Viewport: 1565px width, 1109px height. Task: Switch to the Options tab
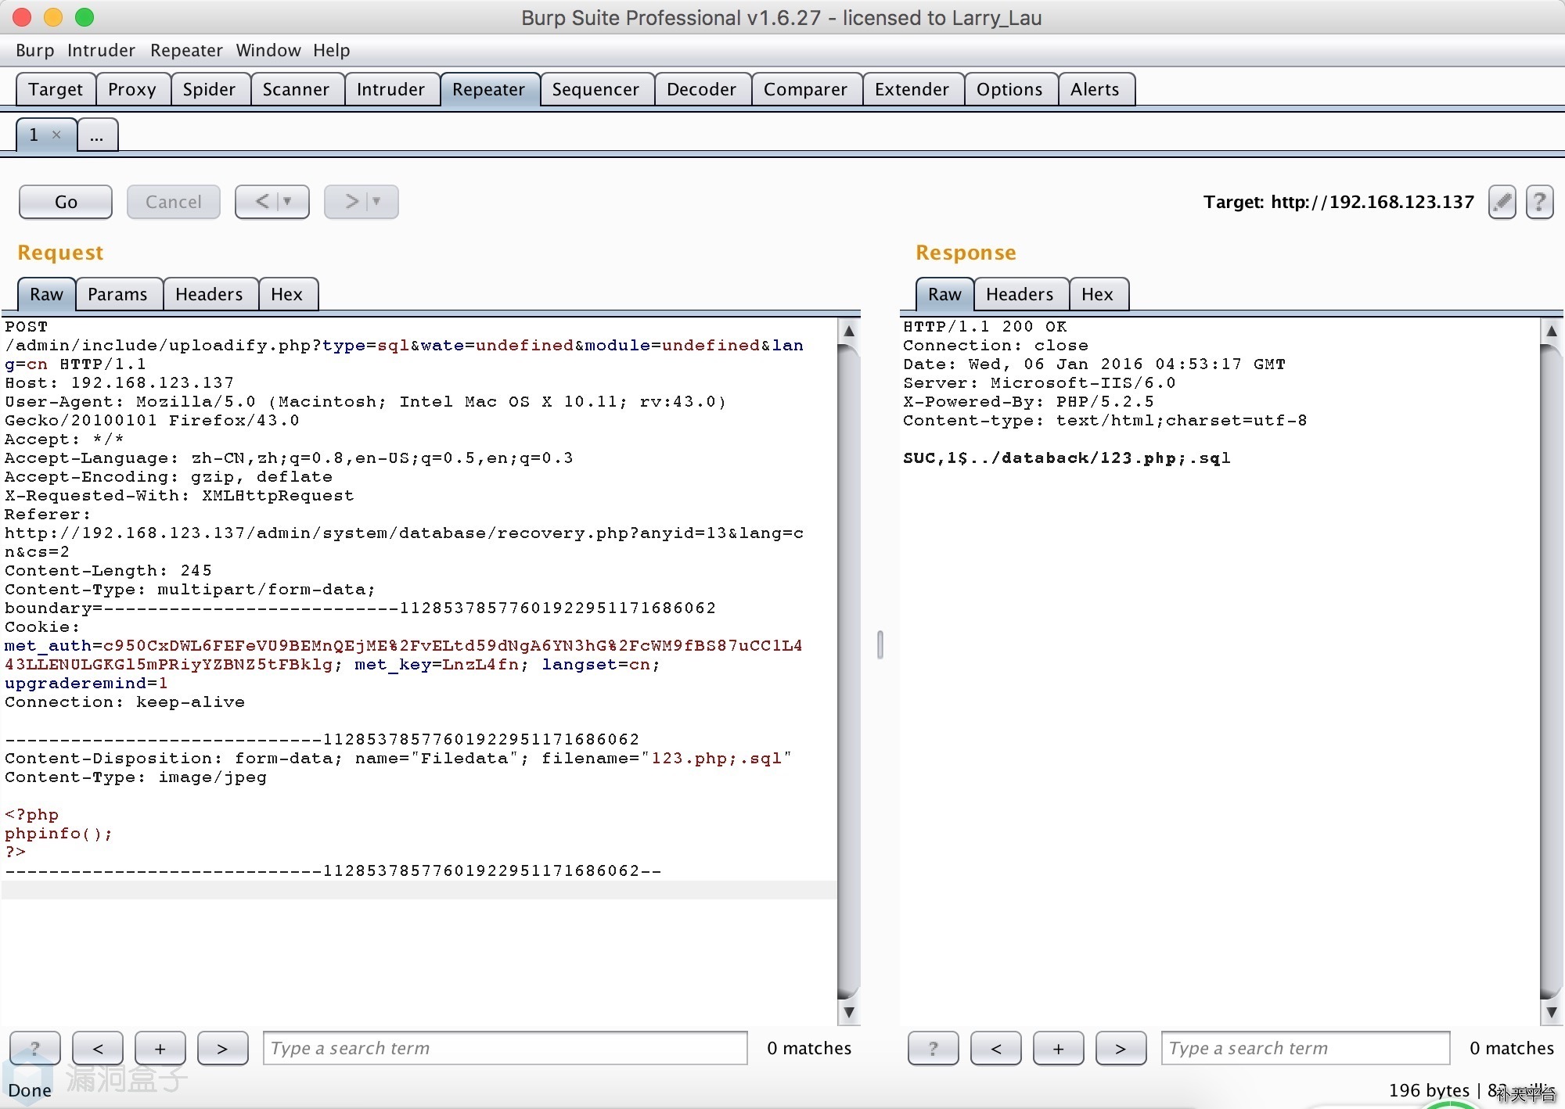[1010, 89]
